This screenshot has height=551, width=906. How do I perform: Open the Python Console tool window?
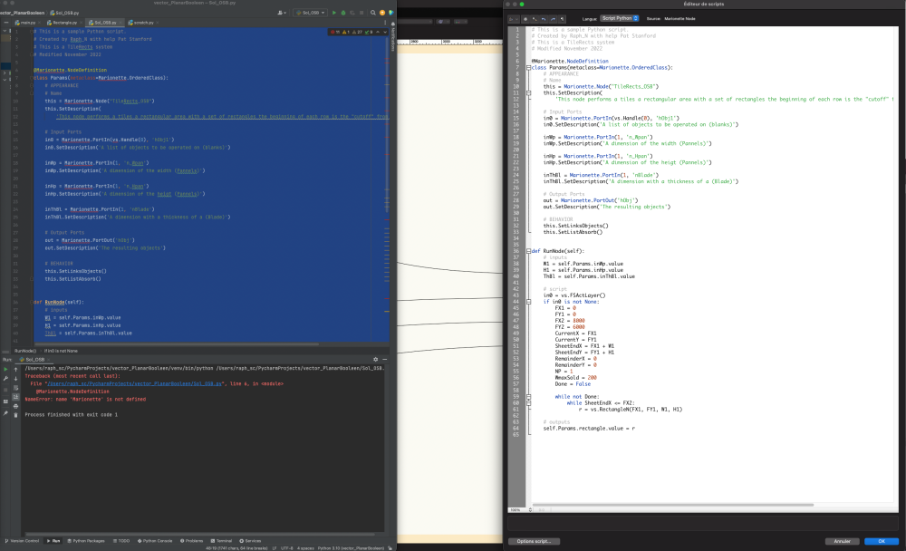click(x=158, y=541)
